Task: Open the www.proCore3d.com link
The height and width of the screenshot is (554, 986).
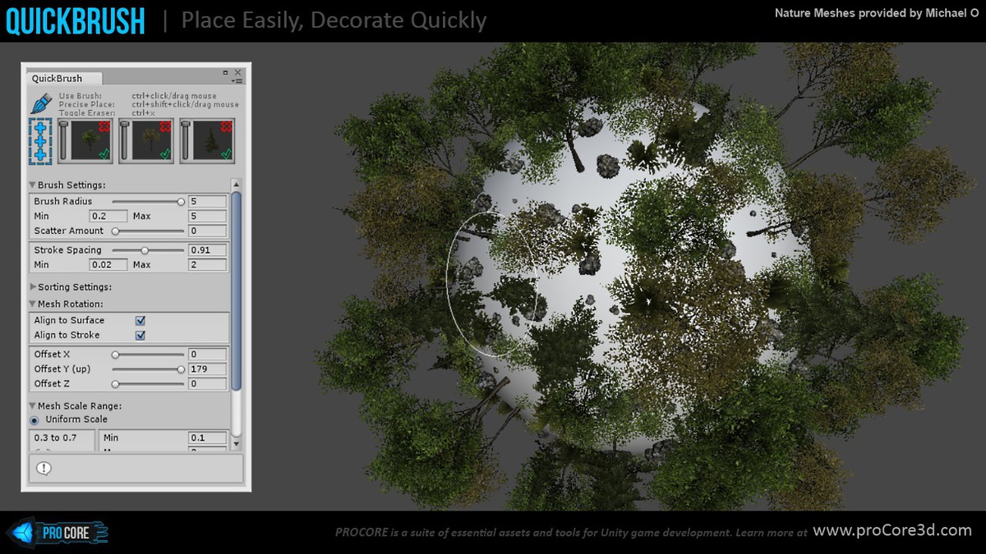Action: click(x=892, y=530)
